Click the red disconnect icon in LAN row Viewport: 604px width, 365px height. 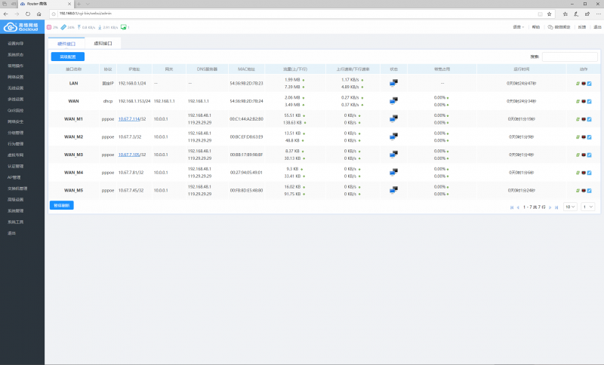pyautogui.click(x=584, y=84)
